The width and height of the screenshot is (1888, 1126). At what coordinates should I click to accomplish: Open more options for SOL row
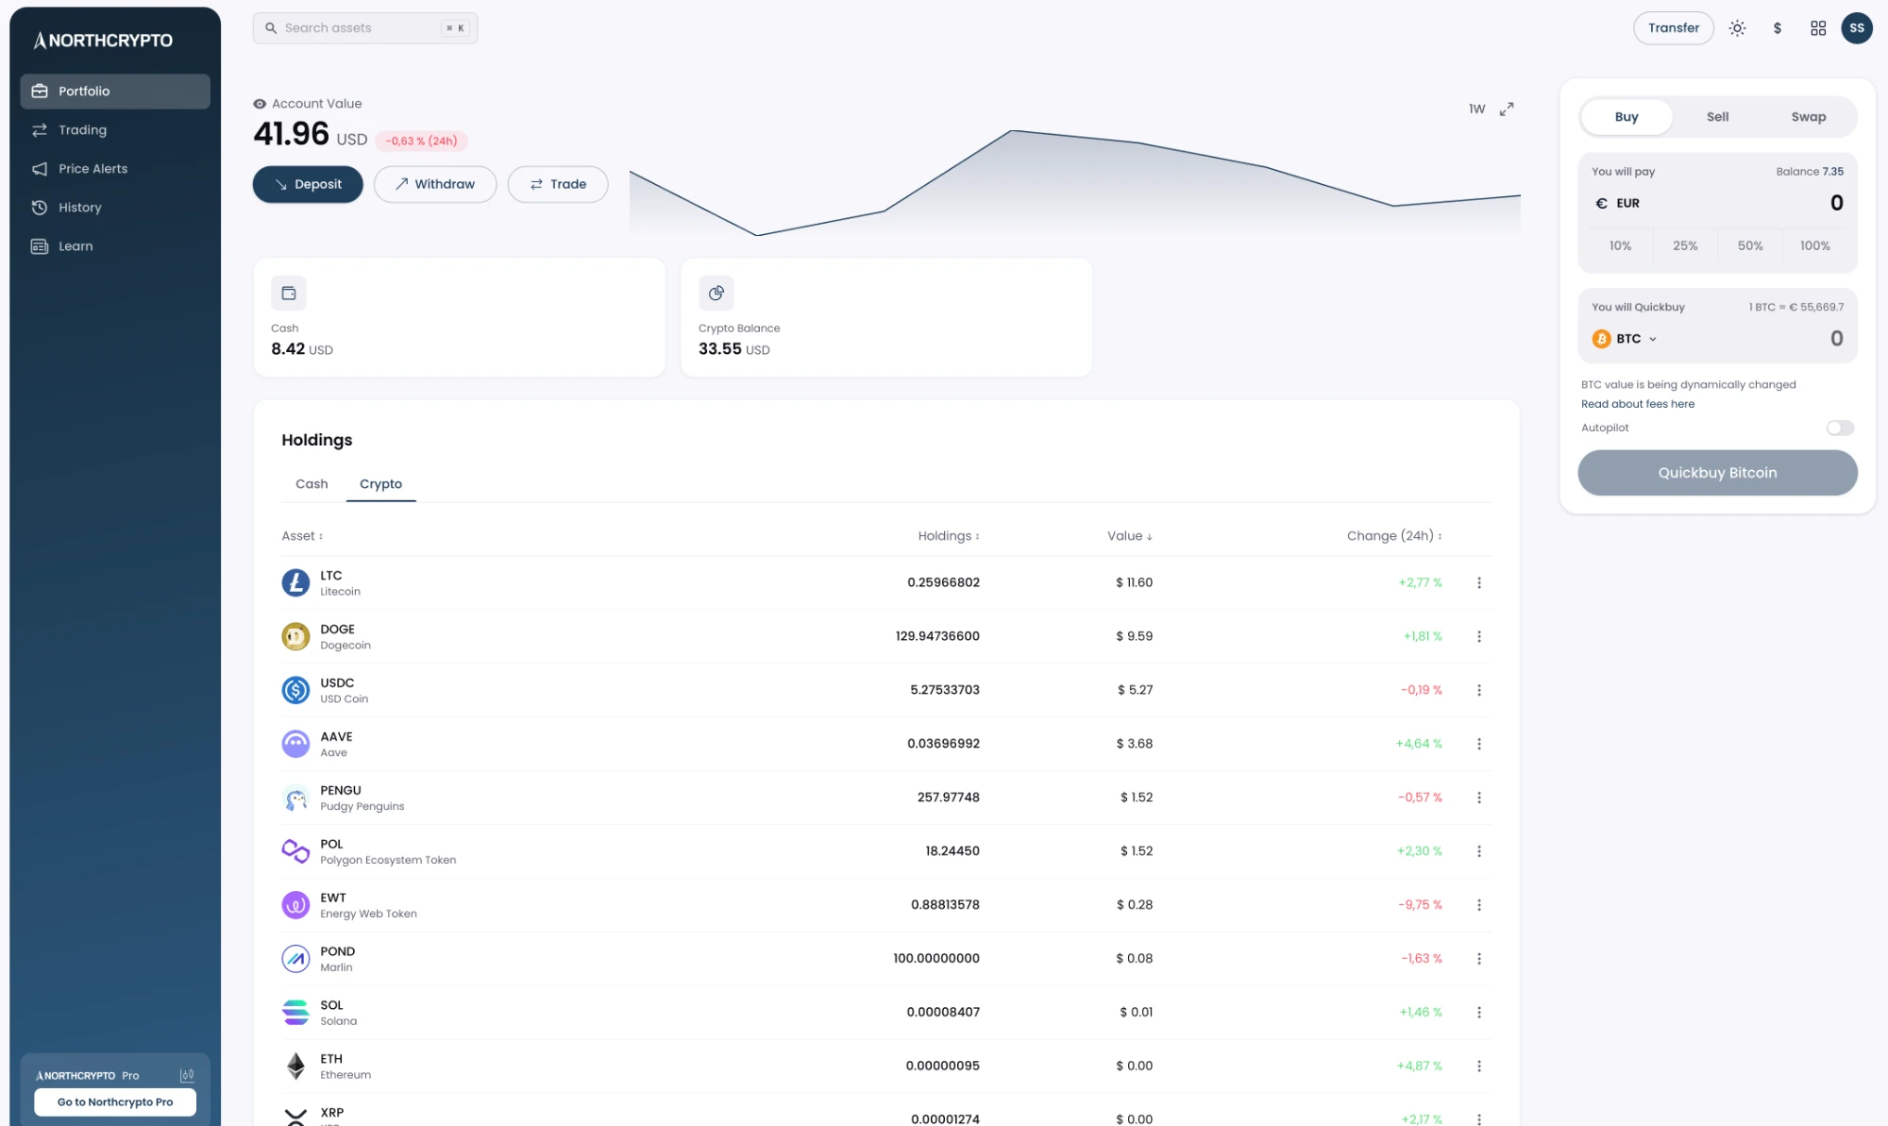pos(1479,1013)
